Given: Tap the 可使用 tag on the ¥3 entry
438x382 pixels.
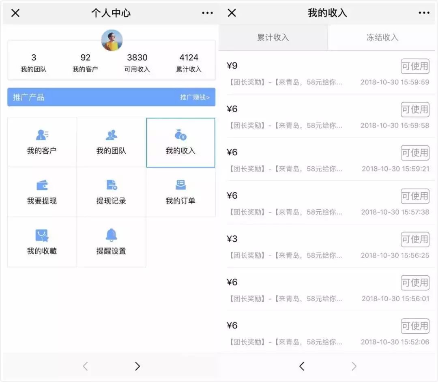Looking at the screenshot, I should pyautogui.click(x=415, y=239).
